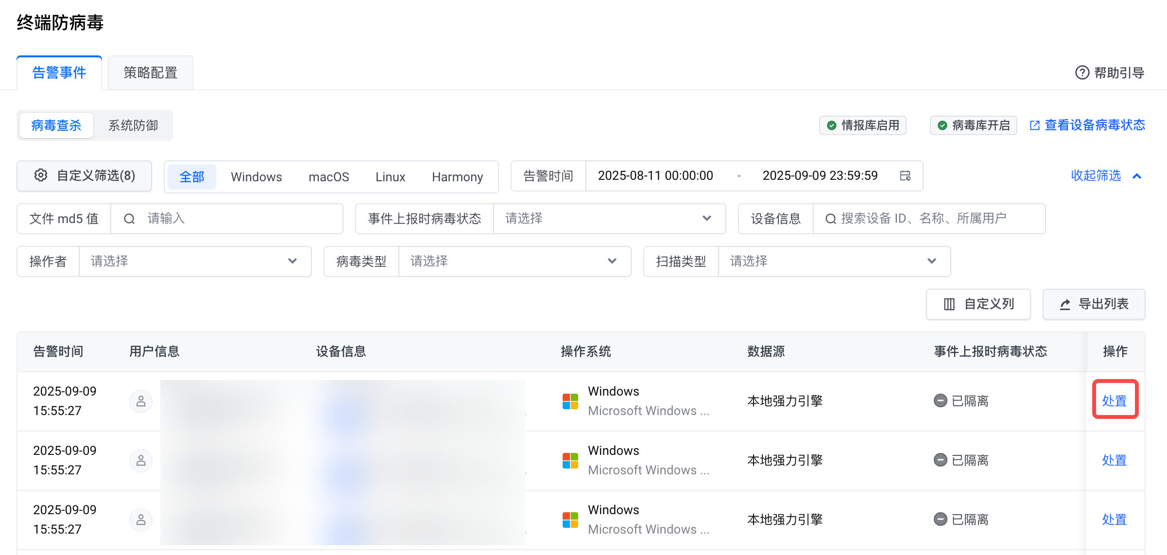Image resolution: width=1167 pixels, height=555 pixels.
Task: Select the Windows OS filter option
Action: (x=256, y=177)
